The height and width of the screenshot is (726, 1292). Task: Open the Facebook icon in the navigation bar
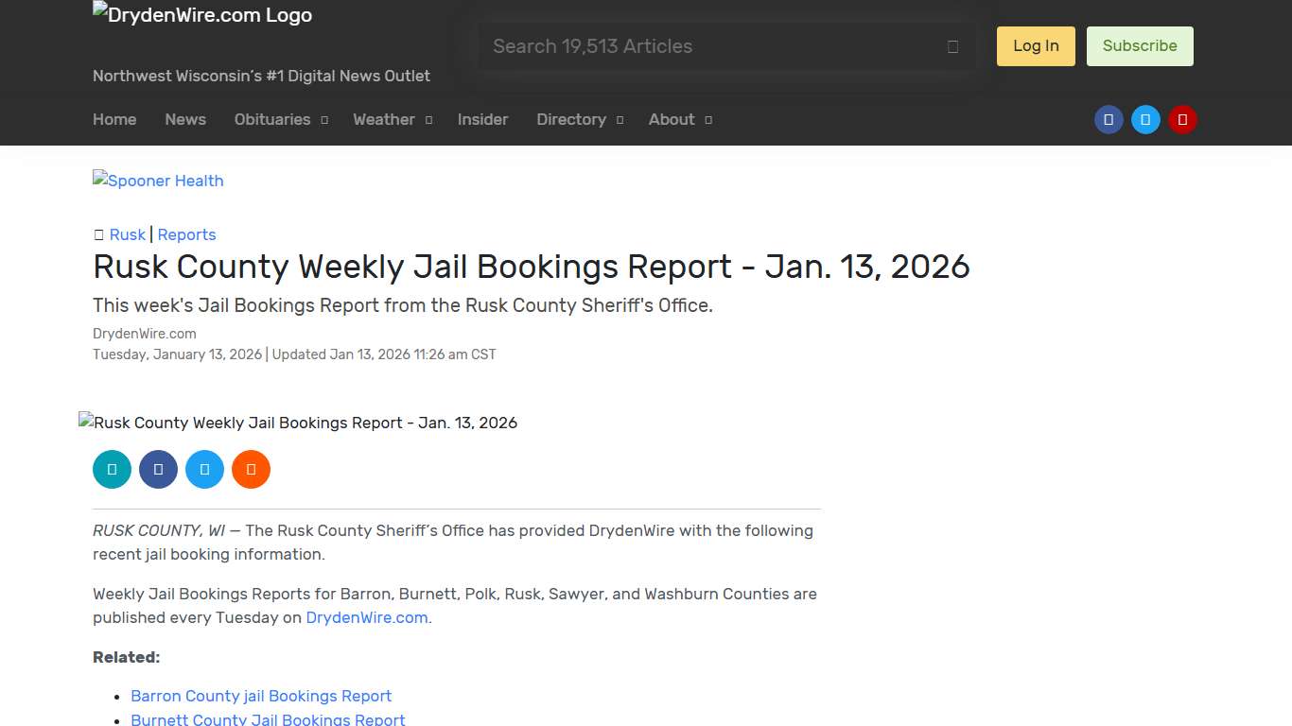pos(1109,119)
